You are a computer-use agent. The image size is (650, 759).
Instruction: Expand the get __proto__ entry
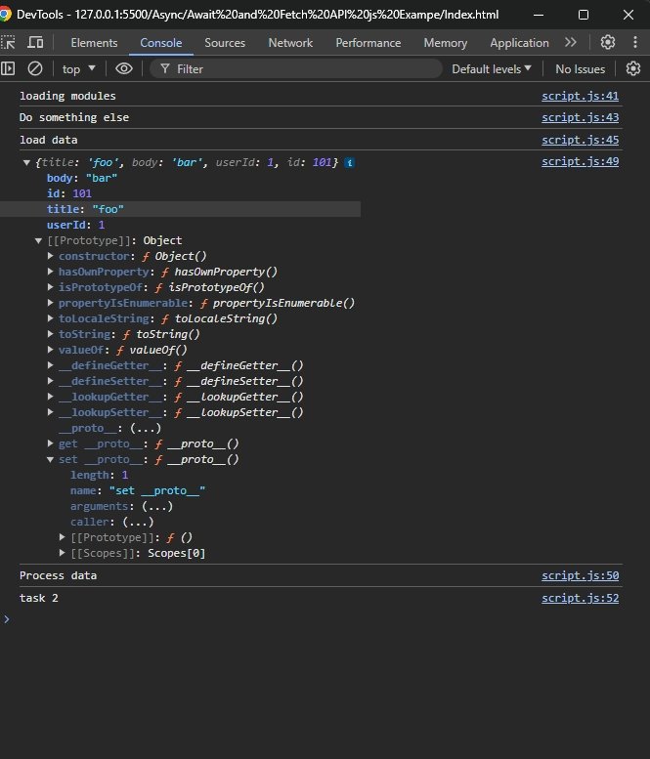[x=51, y=443]
